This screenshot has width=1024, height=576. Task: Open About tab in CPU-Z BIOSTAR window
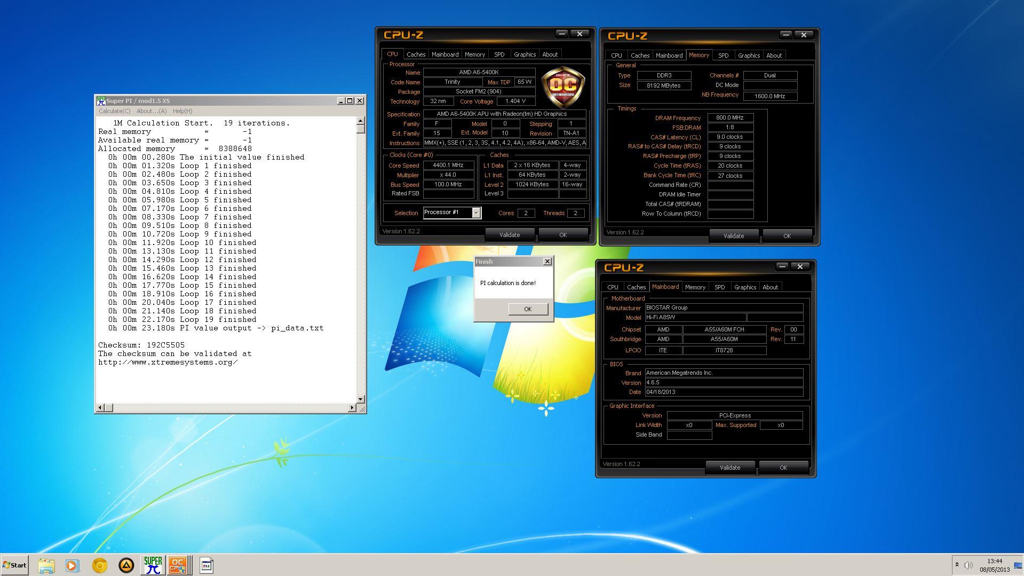click(770, 287)
